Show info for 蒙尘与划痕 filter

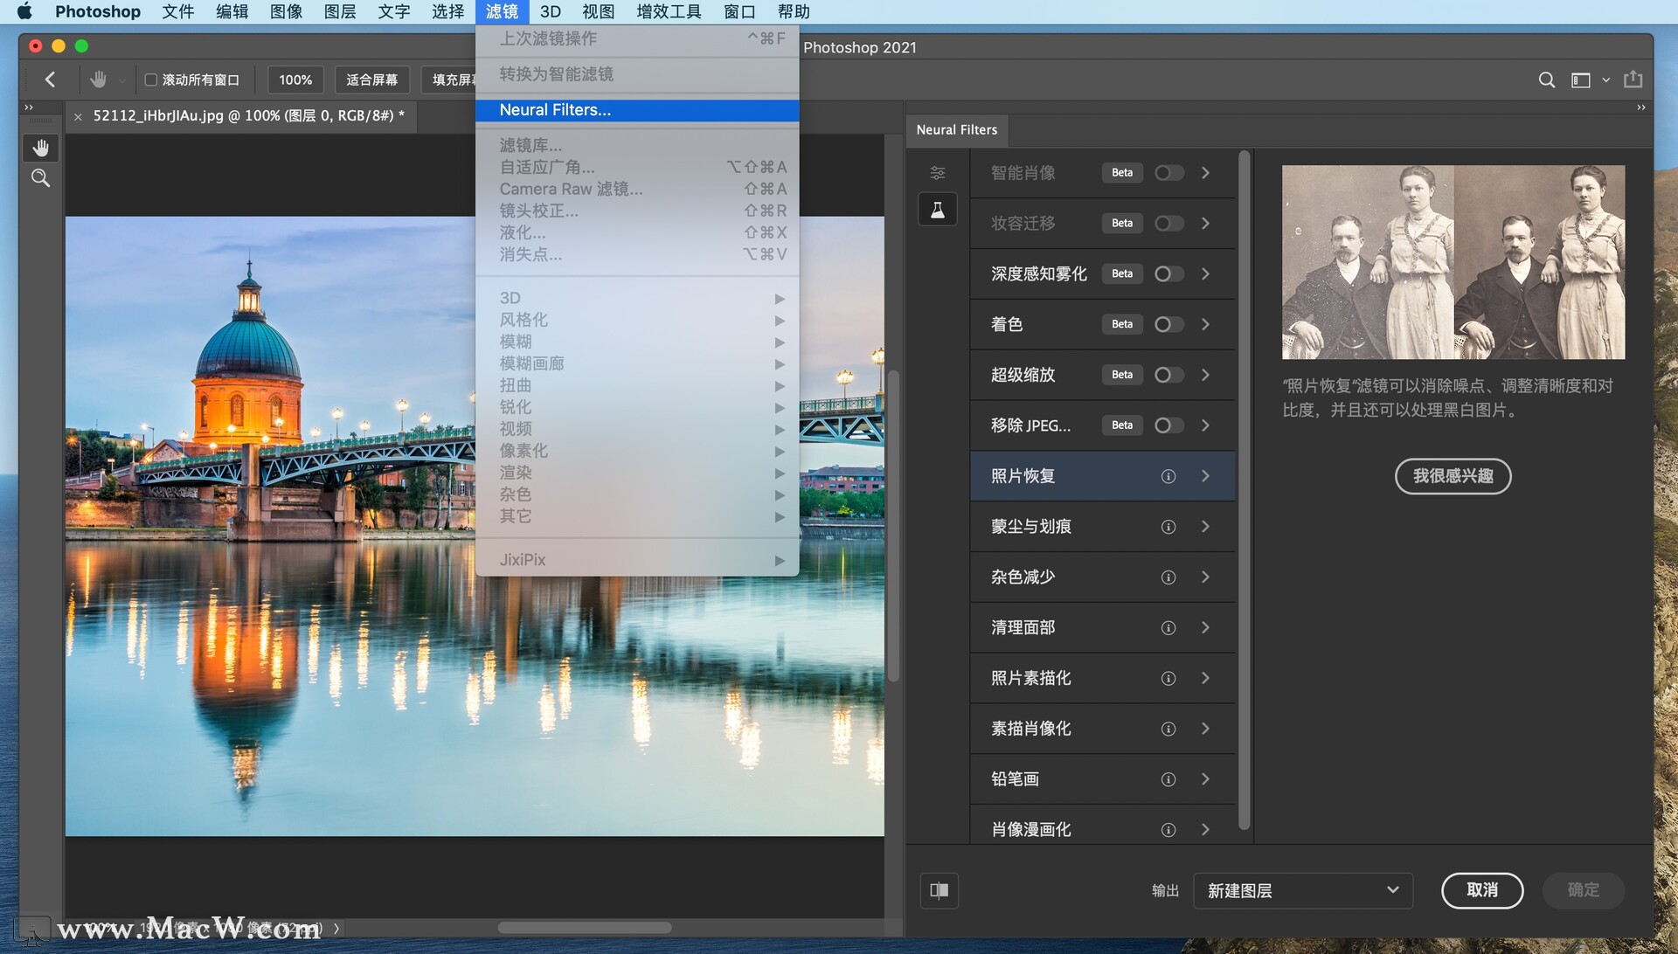[x=1168, y=527]
